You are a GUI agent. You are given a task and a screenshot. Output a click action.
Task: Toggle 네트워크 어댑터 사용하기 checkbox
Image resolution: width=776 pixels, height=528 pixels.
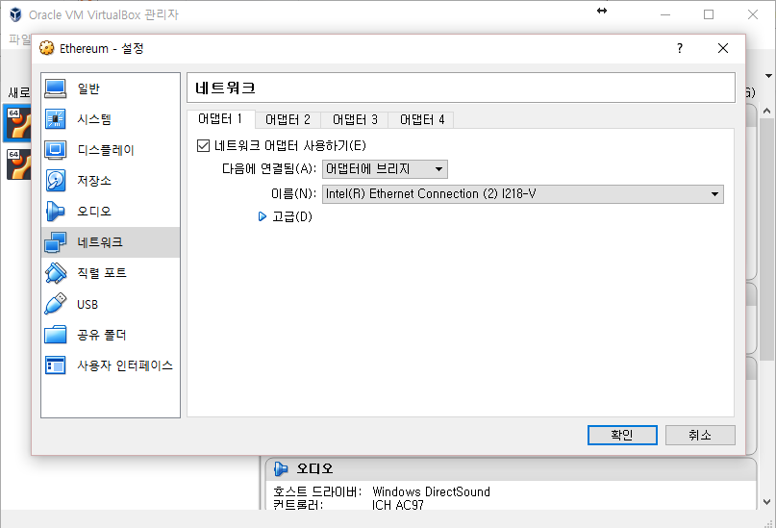[x=203, y=145]
